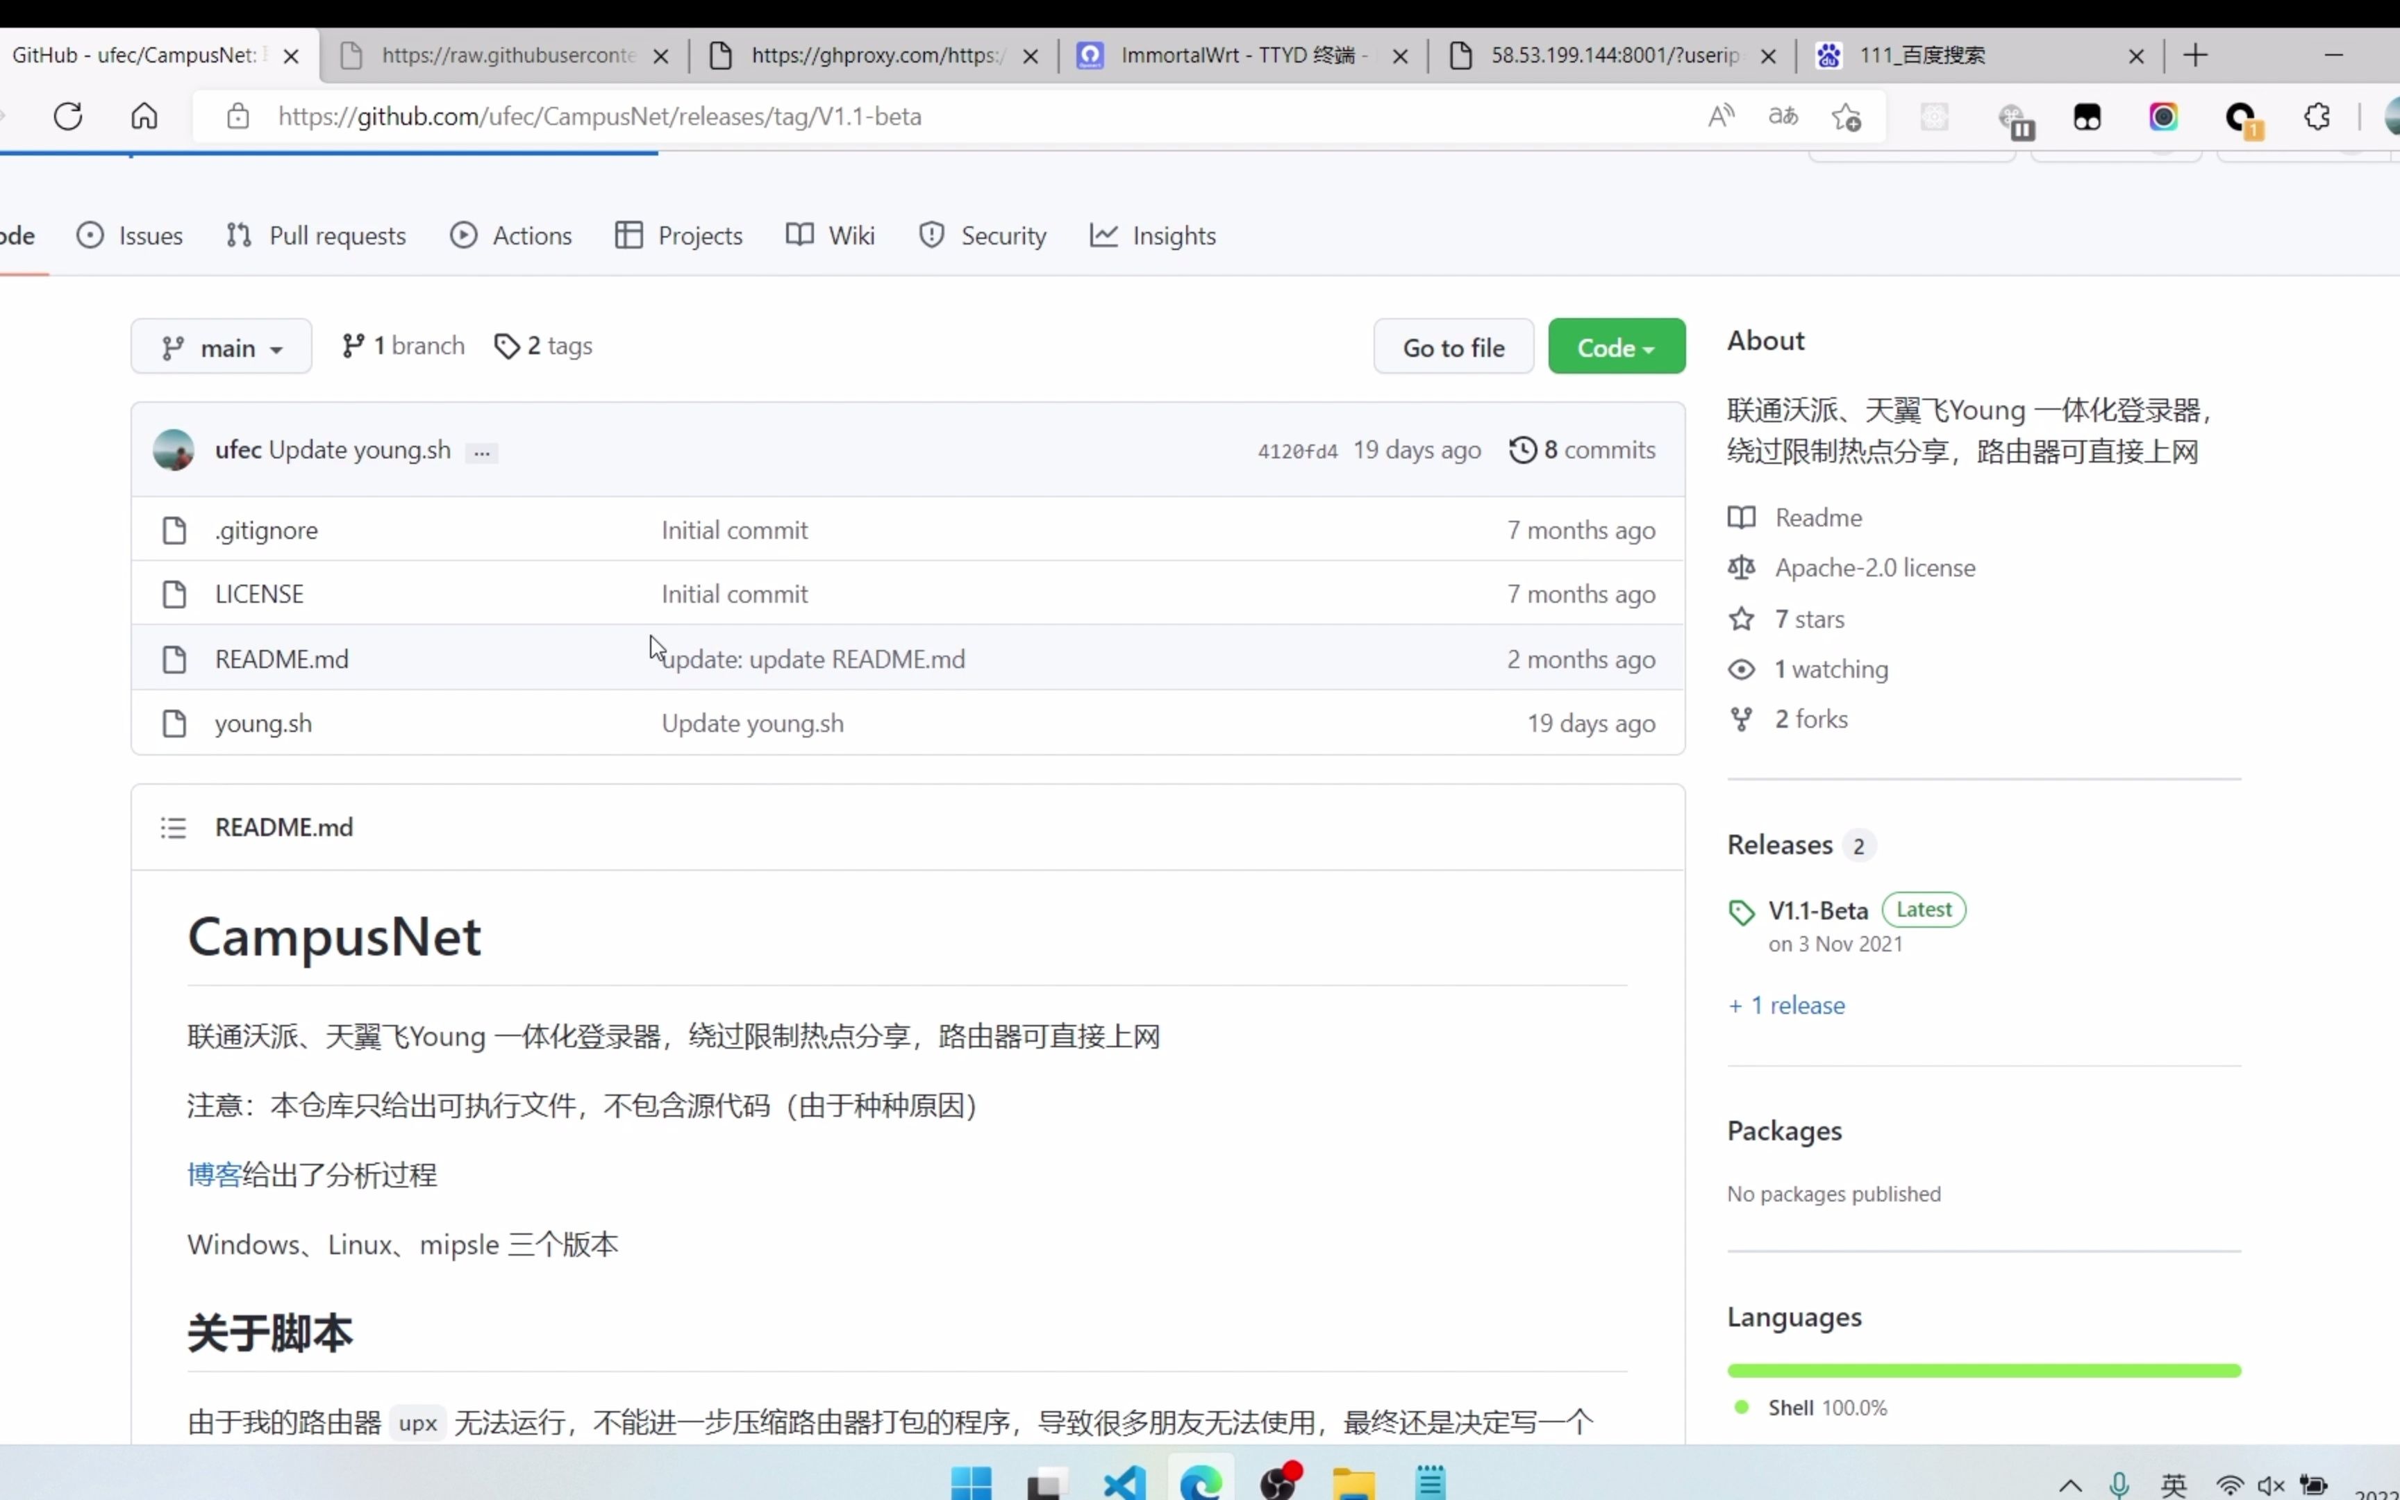2400x1500 pixels.
Task: Go to the browser home page icon
Action: (x=144, y=116)
